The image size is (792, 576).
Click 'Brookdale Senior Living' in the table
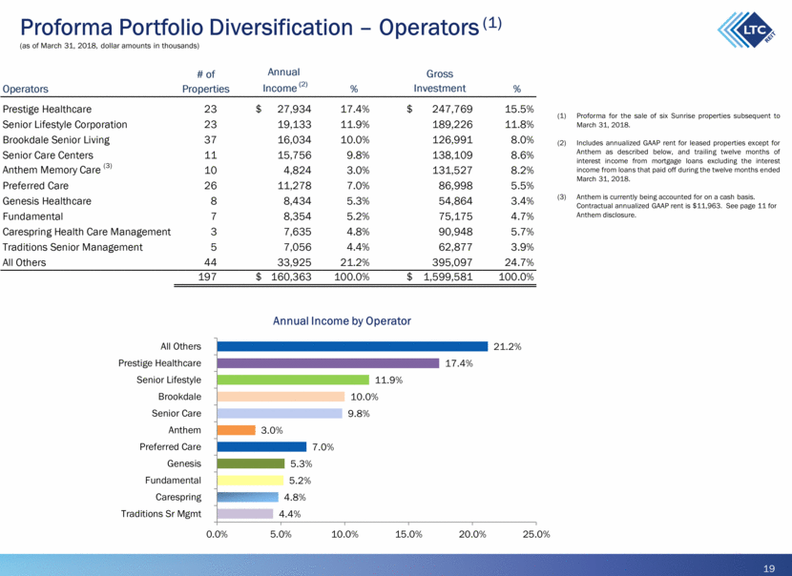[x=55, y=140]
